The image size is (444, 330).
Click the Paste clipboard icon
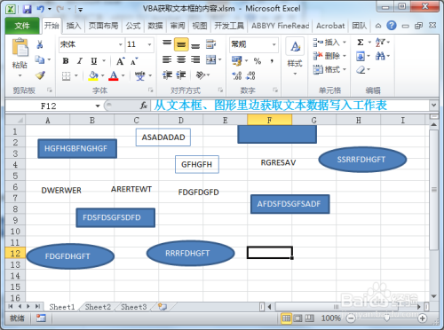click(x=20, y=47)
